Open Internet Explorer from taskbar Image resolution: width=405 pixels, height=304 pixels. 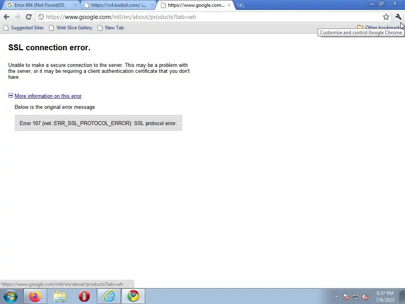click(109, 296)
